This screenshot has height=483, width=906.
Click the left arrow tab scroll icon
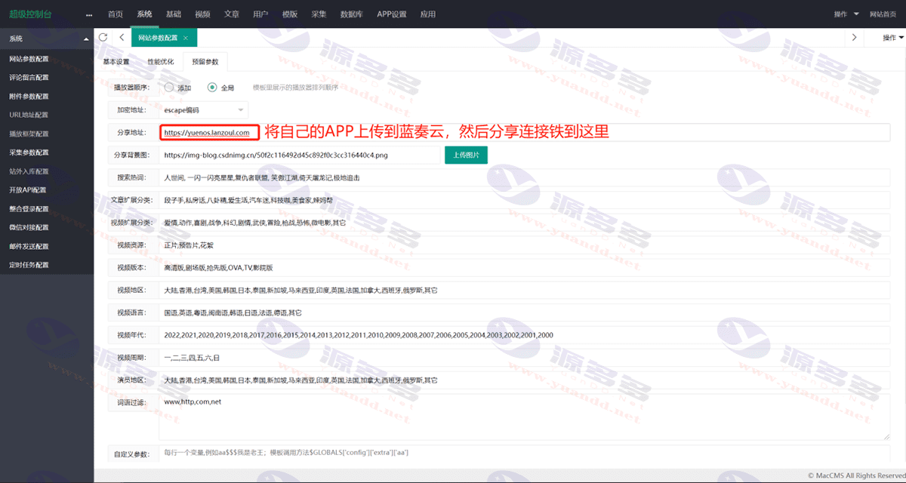122,37
